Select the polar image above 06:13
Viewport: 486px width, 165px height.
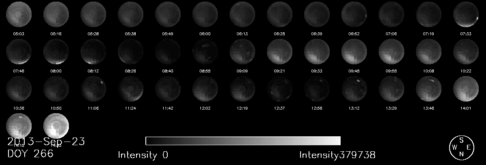point(243,14)
